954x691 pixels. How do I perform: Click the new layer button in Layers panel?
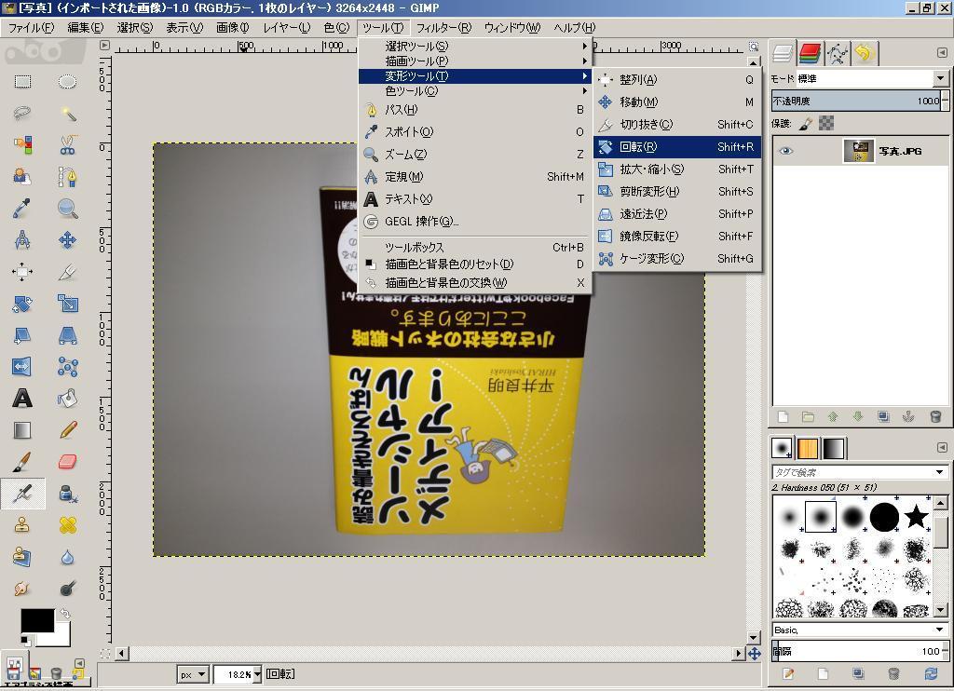[783, 417]
